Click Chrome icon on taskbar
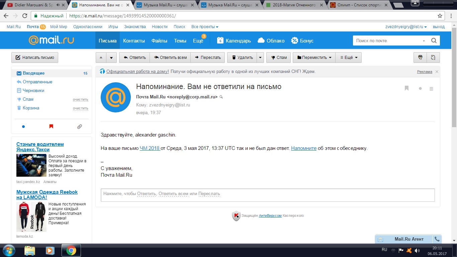 71,250
